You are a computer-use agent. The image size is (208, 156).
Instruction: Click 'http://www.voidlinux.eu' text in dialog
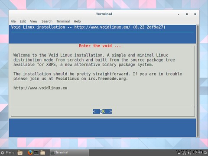[x=40, y=88]
